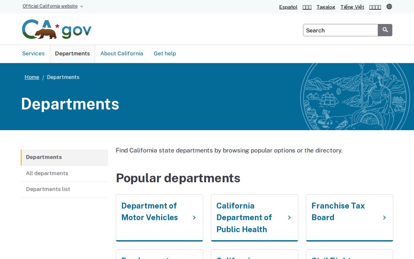The width and height of the screenshot is (414, 259).
Task: Click the Official California website link
Action: click(50, 6)
